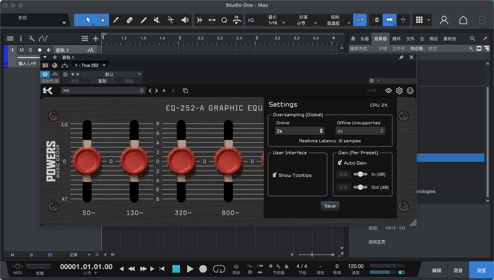This screenshot has height=280, width=494.
Task: Toggle the transport loop icon
Action: click(x=219, y=269)
